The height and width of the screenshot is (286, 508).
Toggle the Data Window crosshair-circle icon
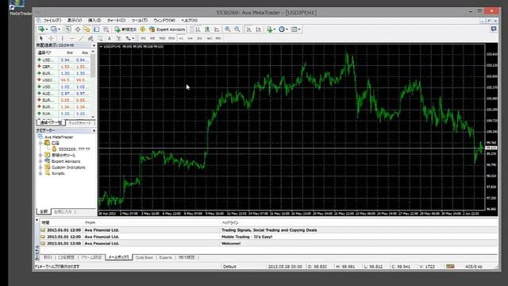(78, 29)
